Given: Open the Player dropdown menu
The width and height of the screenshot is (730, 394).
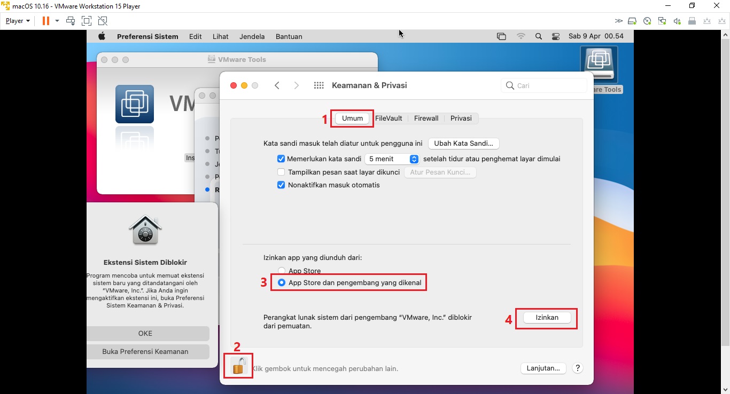Looking at the screenshot, I should 18,21.
